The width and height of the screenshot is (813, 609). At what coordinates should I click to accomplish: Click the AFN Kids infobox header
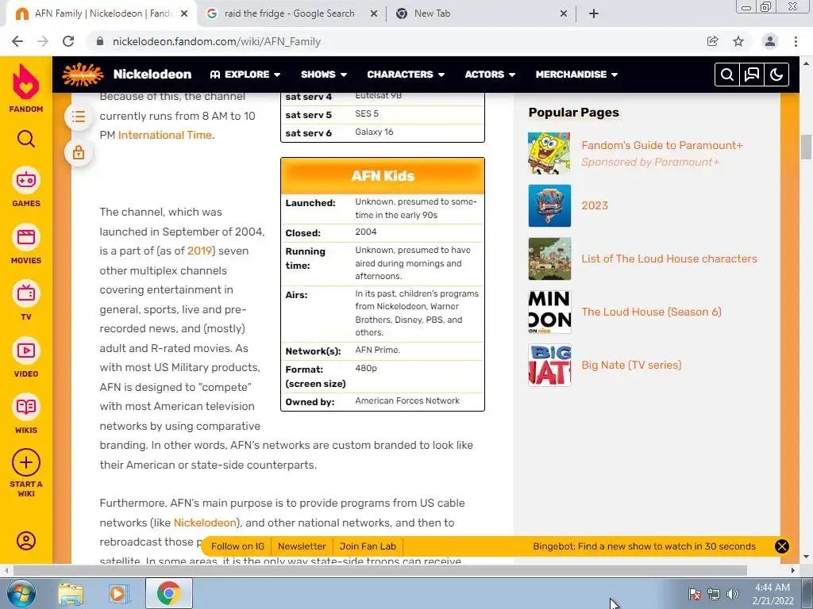coord(383,176)
